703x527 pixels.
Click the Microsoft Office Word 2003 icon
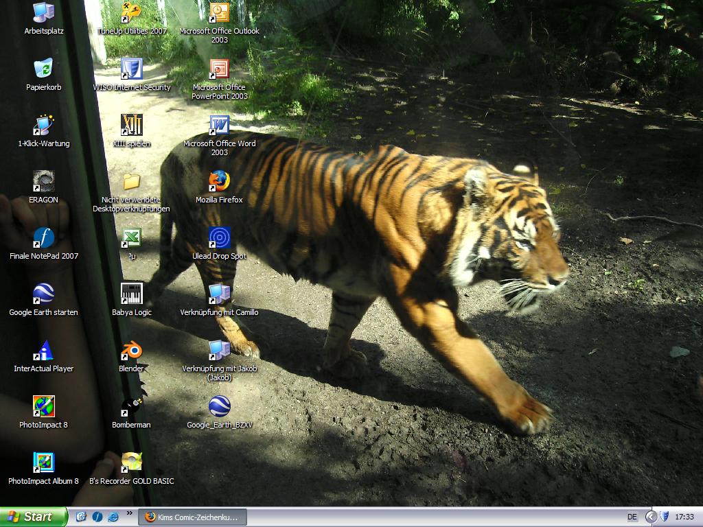tap(219, 126)
